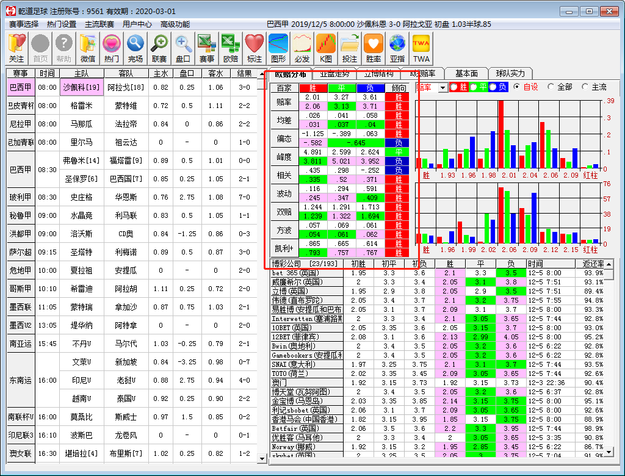Click the 主队 column header
This screenshot has width=625, height=476.
point(82,73)
